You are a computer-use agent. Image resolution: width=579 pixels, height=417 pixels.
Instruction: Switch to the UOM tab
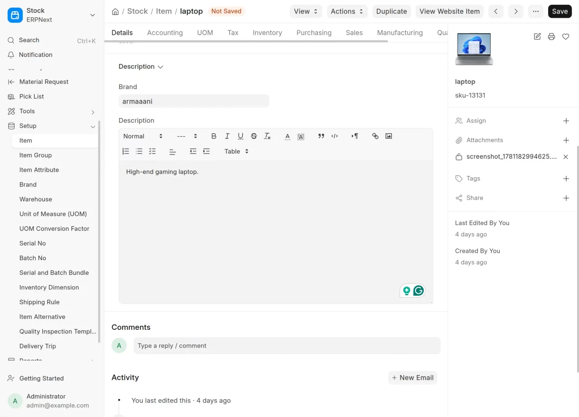tap(205, 33)
